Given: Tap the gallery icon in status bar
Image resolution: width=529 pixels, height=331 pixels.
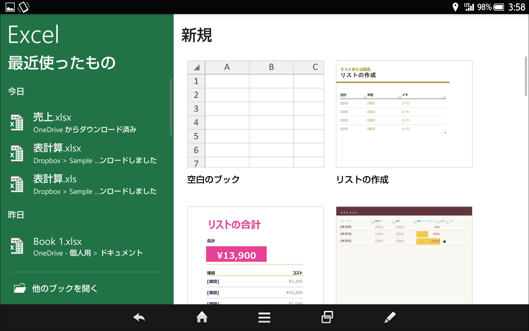Looking at the screenshot, I should pyautogui.click(x=10, y=7).
